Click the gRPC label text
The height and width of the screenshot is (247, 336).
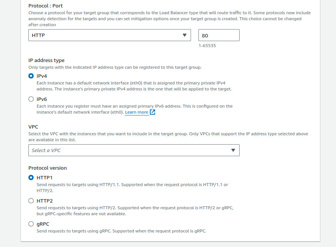(42, 224)
